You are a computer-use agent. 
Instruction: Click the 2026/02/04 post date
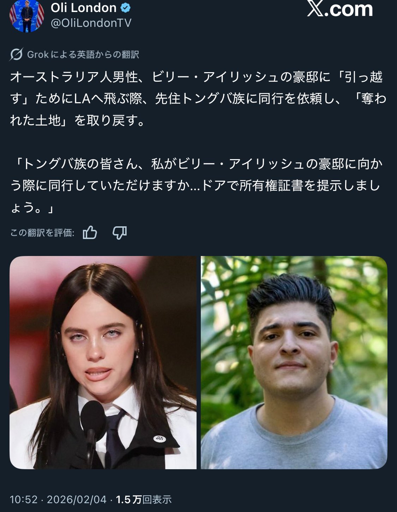pos(77,499)
